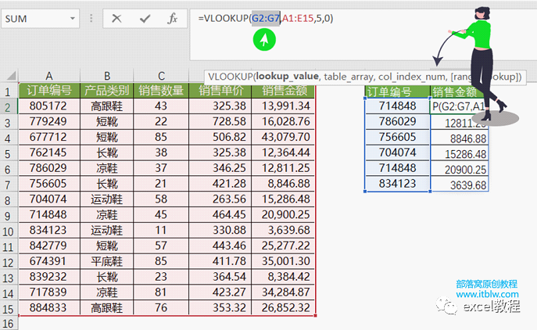Select row 9 header

(x=9, y=216)
